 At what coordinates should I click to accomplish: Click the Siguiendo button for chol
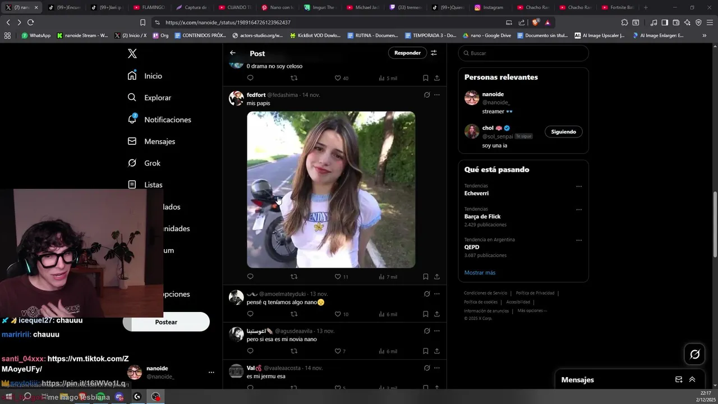564,132
